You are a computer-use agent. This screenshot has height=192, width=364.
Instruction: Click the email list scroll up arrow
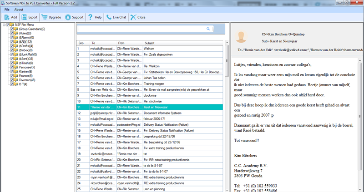[x=227, y=43]
